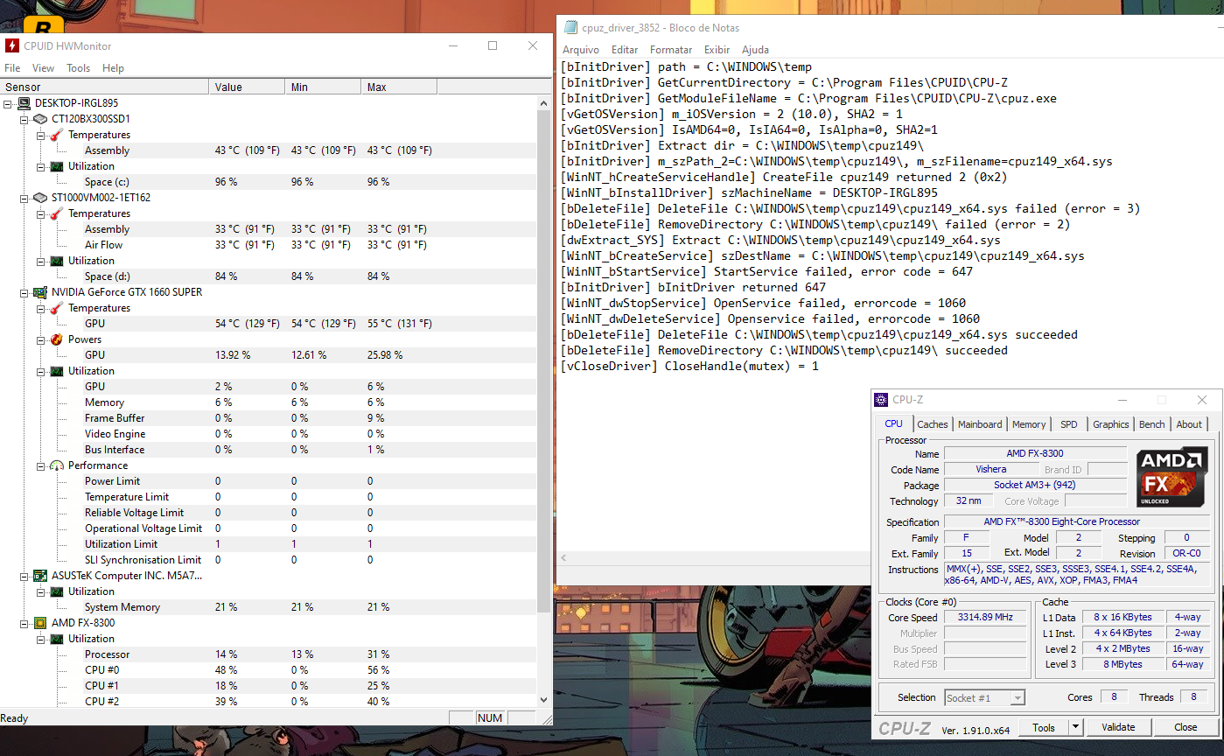Open Ajuda menu in Bloco de Notas
Viewport: 1224px width, 756px height.
point(755,50)
